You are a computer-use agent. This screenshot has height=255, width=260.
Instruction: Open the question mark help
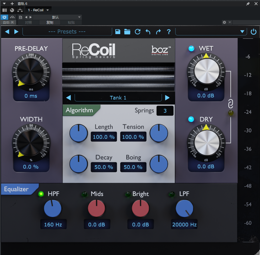(169, 32)
